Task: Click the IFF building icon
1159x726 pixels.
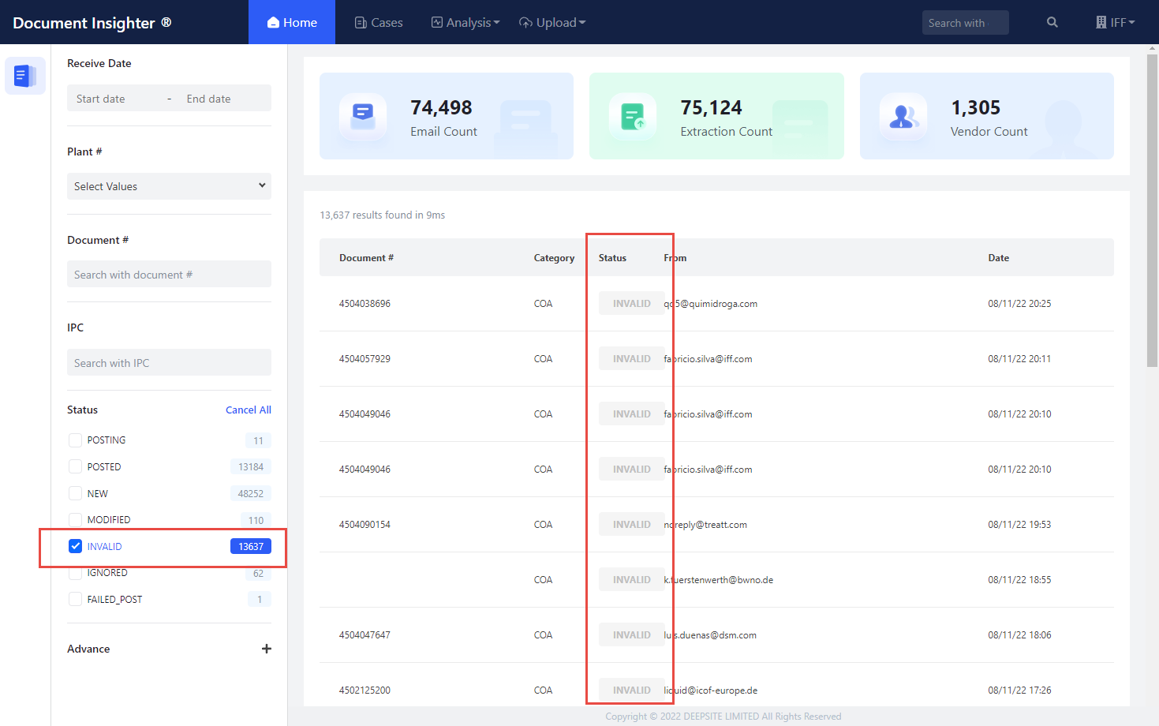Action: [x=1101, y=22]
